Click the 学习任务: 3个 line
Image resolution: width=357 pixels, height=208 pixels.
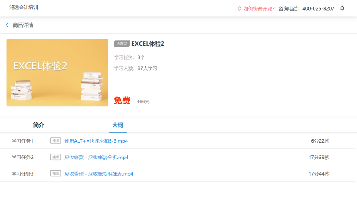click(130, 57)
